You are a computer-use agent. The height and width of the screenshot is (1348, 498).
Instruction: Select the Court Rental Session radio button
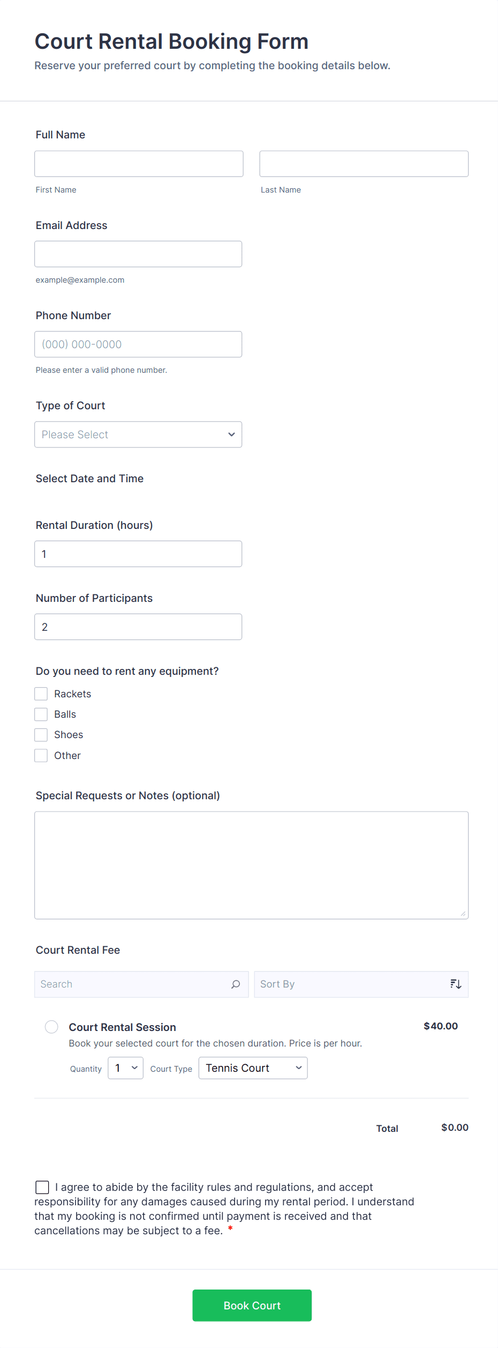point(51,1027)
